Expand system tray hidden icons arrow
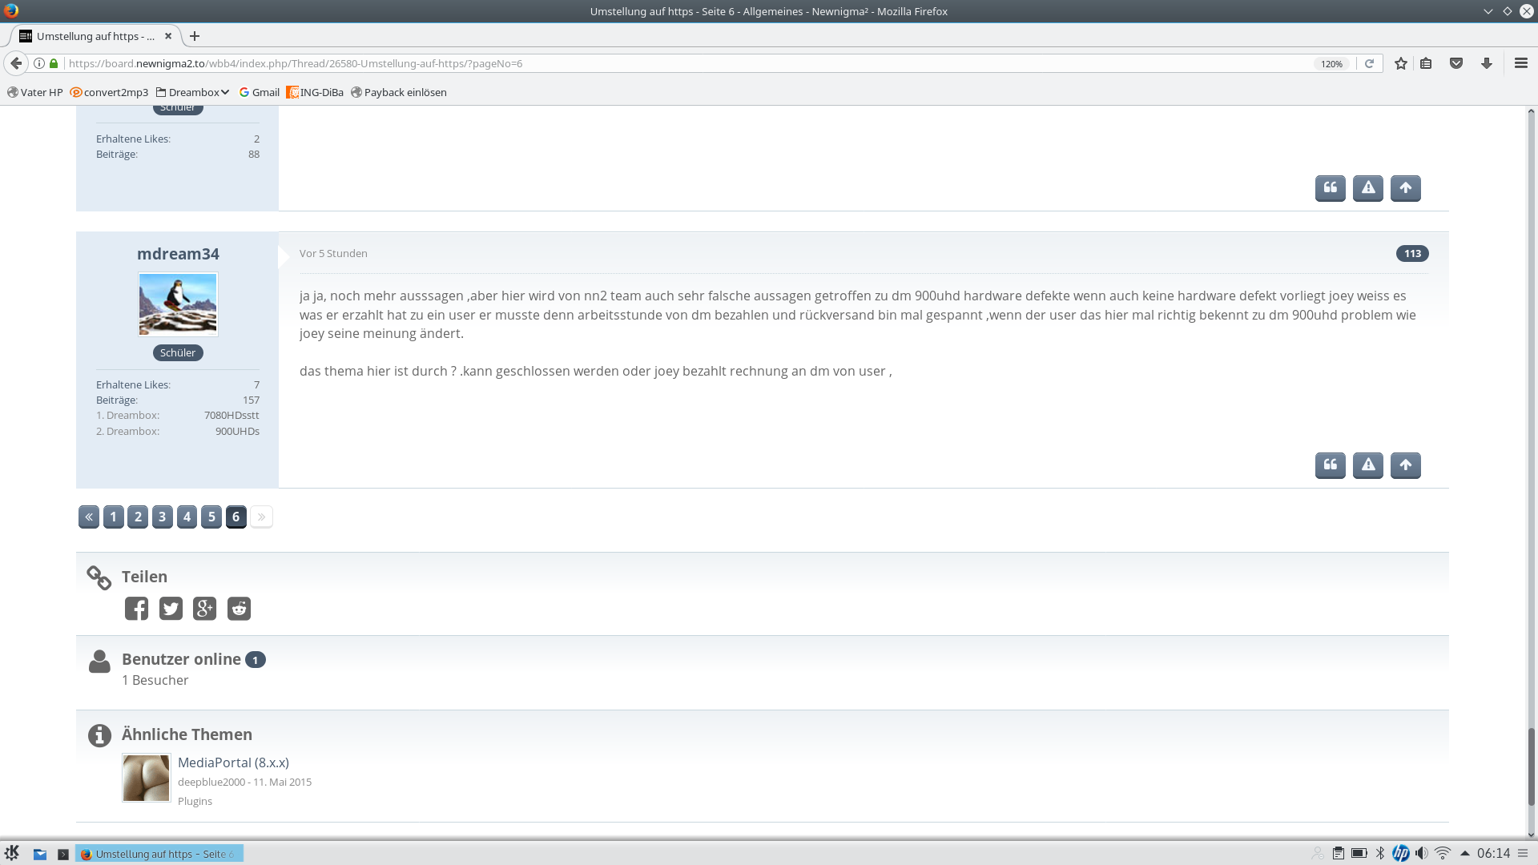The height and width of the screenshot is (865, 1538). tap(1464, 853)
